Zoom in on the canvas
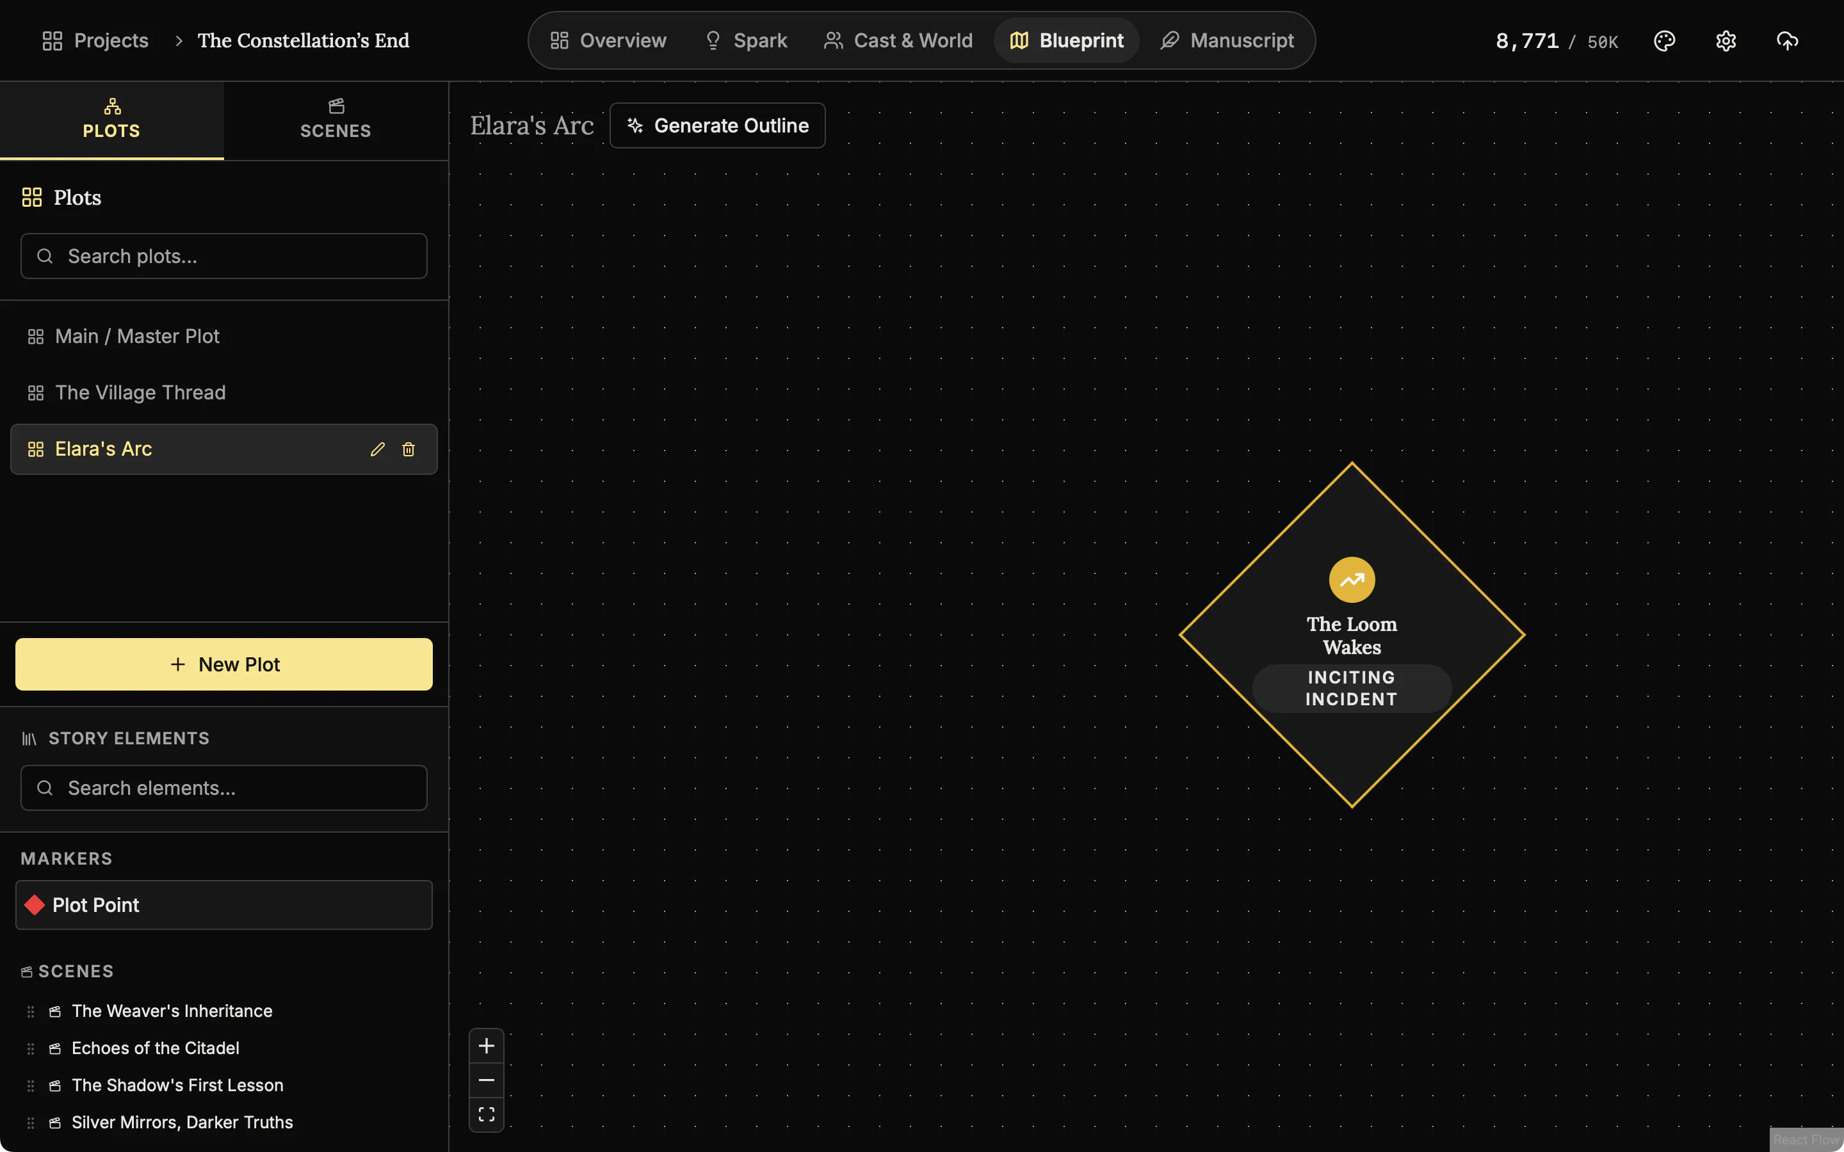Screen dimensions: 1844x1152 point(486,1046)
